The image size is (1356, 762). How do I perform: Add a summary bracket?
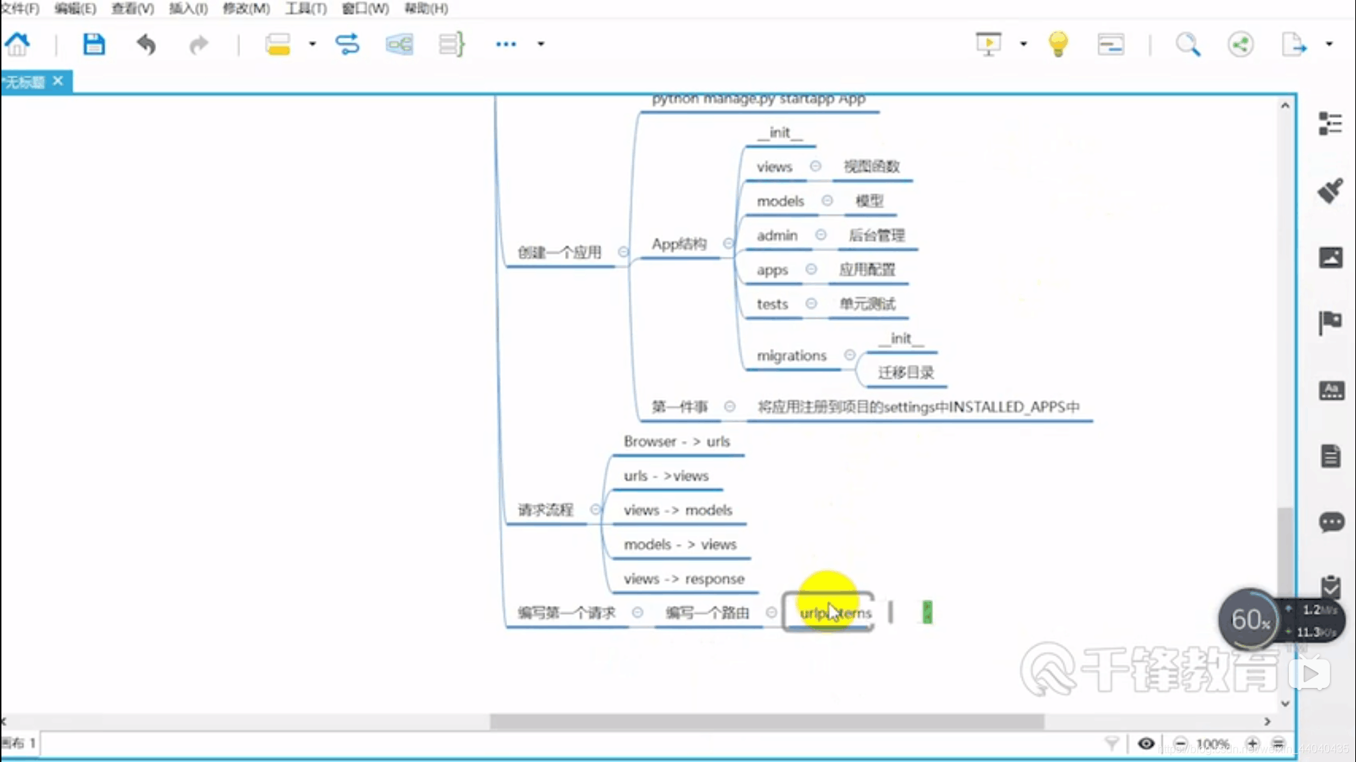452,44
